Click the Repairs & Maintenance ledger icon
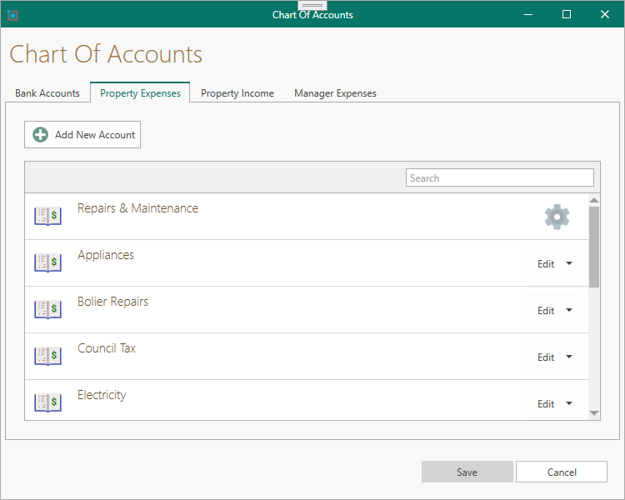This screenshot has height=500, width=625. pyautogui.click(x=47, y=217)
